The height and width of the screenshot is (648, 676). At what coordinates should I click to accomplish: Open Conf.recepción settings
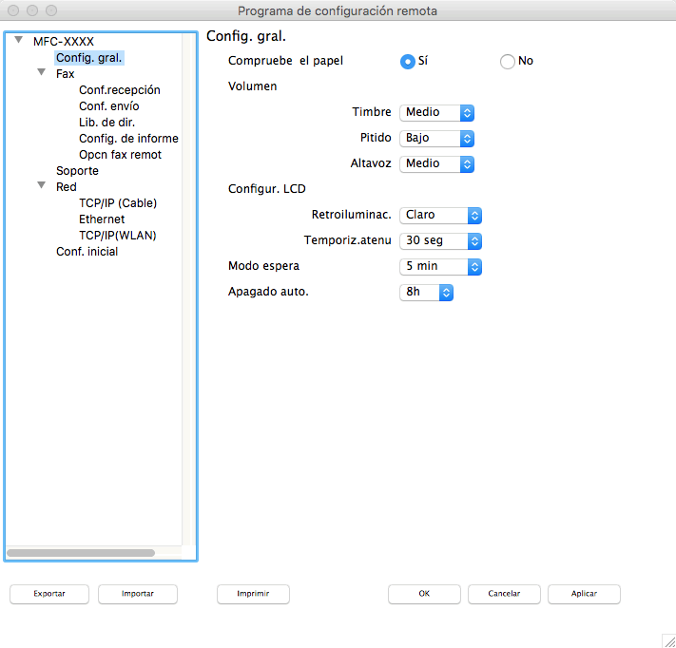pyautogui.click(x=120, y=90)
